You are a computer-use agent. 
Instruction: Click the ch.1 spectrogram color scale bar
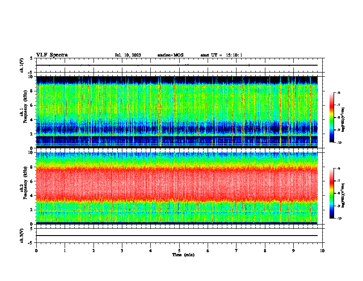point(332,118)
